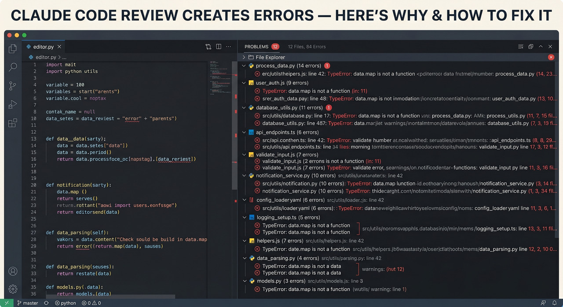
Task: Click the TS file icon beside api_endpoints.ts
Action: [x=252, y=132]
